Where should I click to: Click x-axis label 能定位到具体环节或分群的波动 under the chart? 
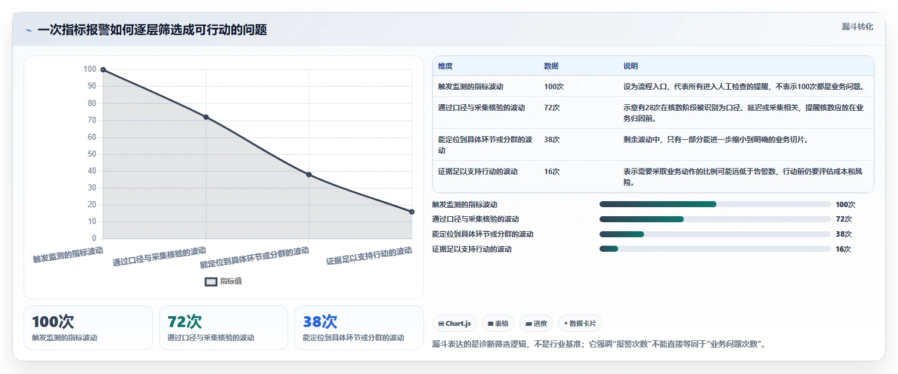point(255,258)
